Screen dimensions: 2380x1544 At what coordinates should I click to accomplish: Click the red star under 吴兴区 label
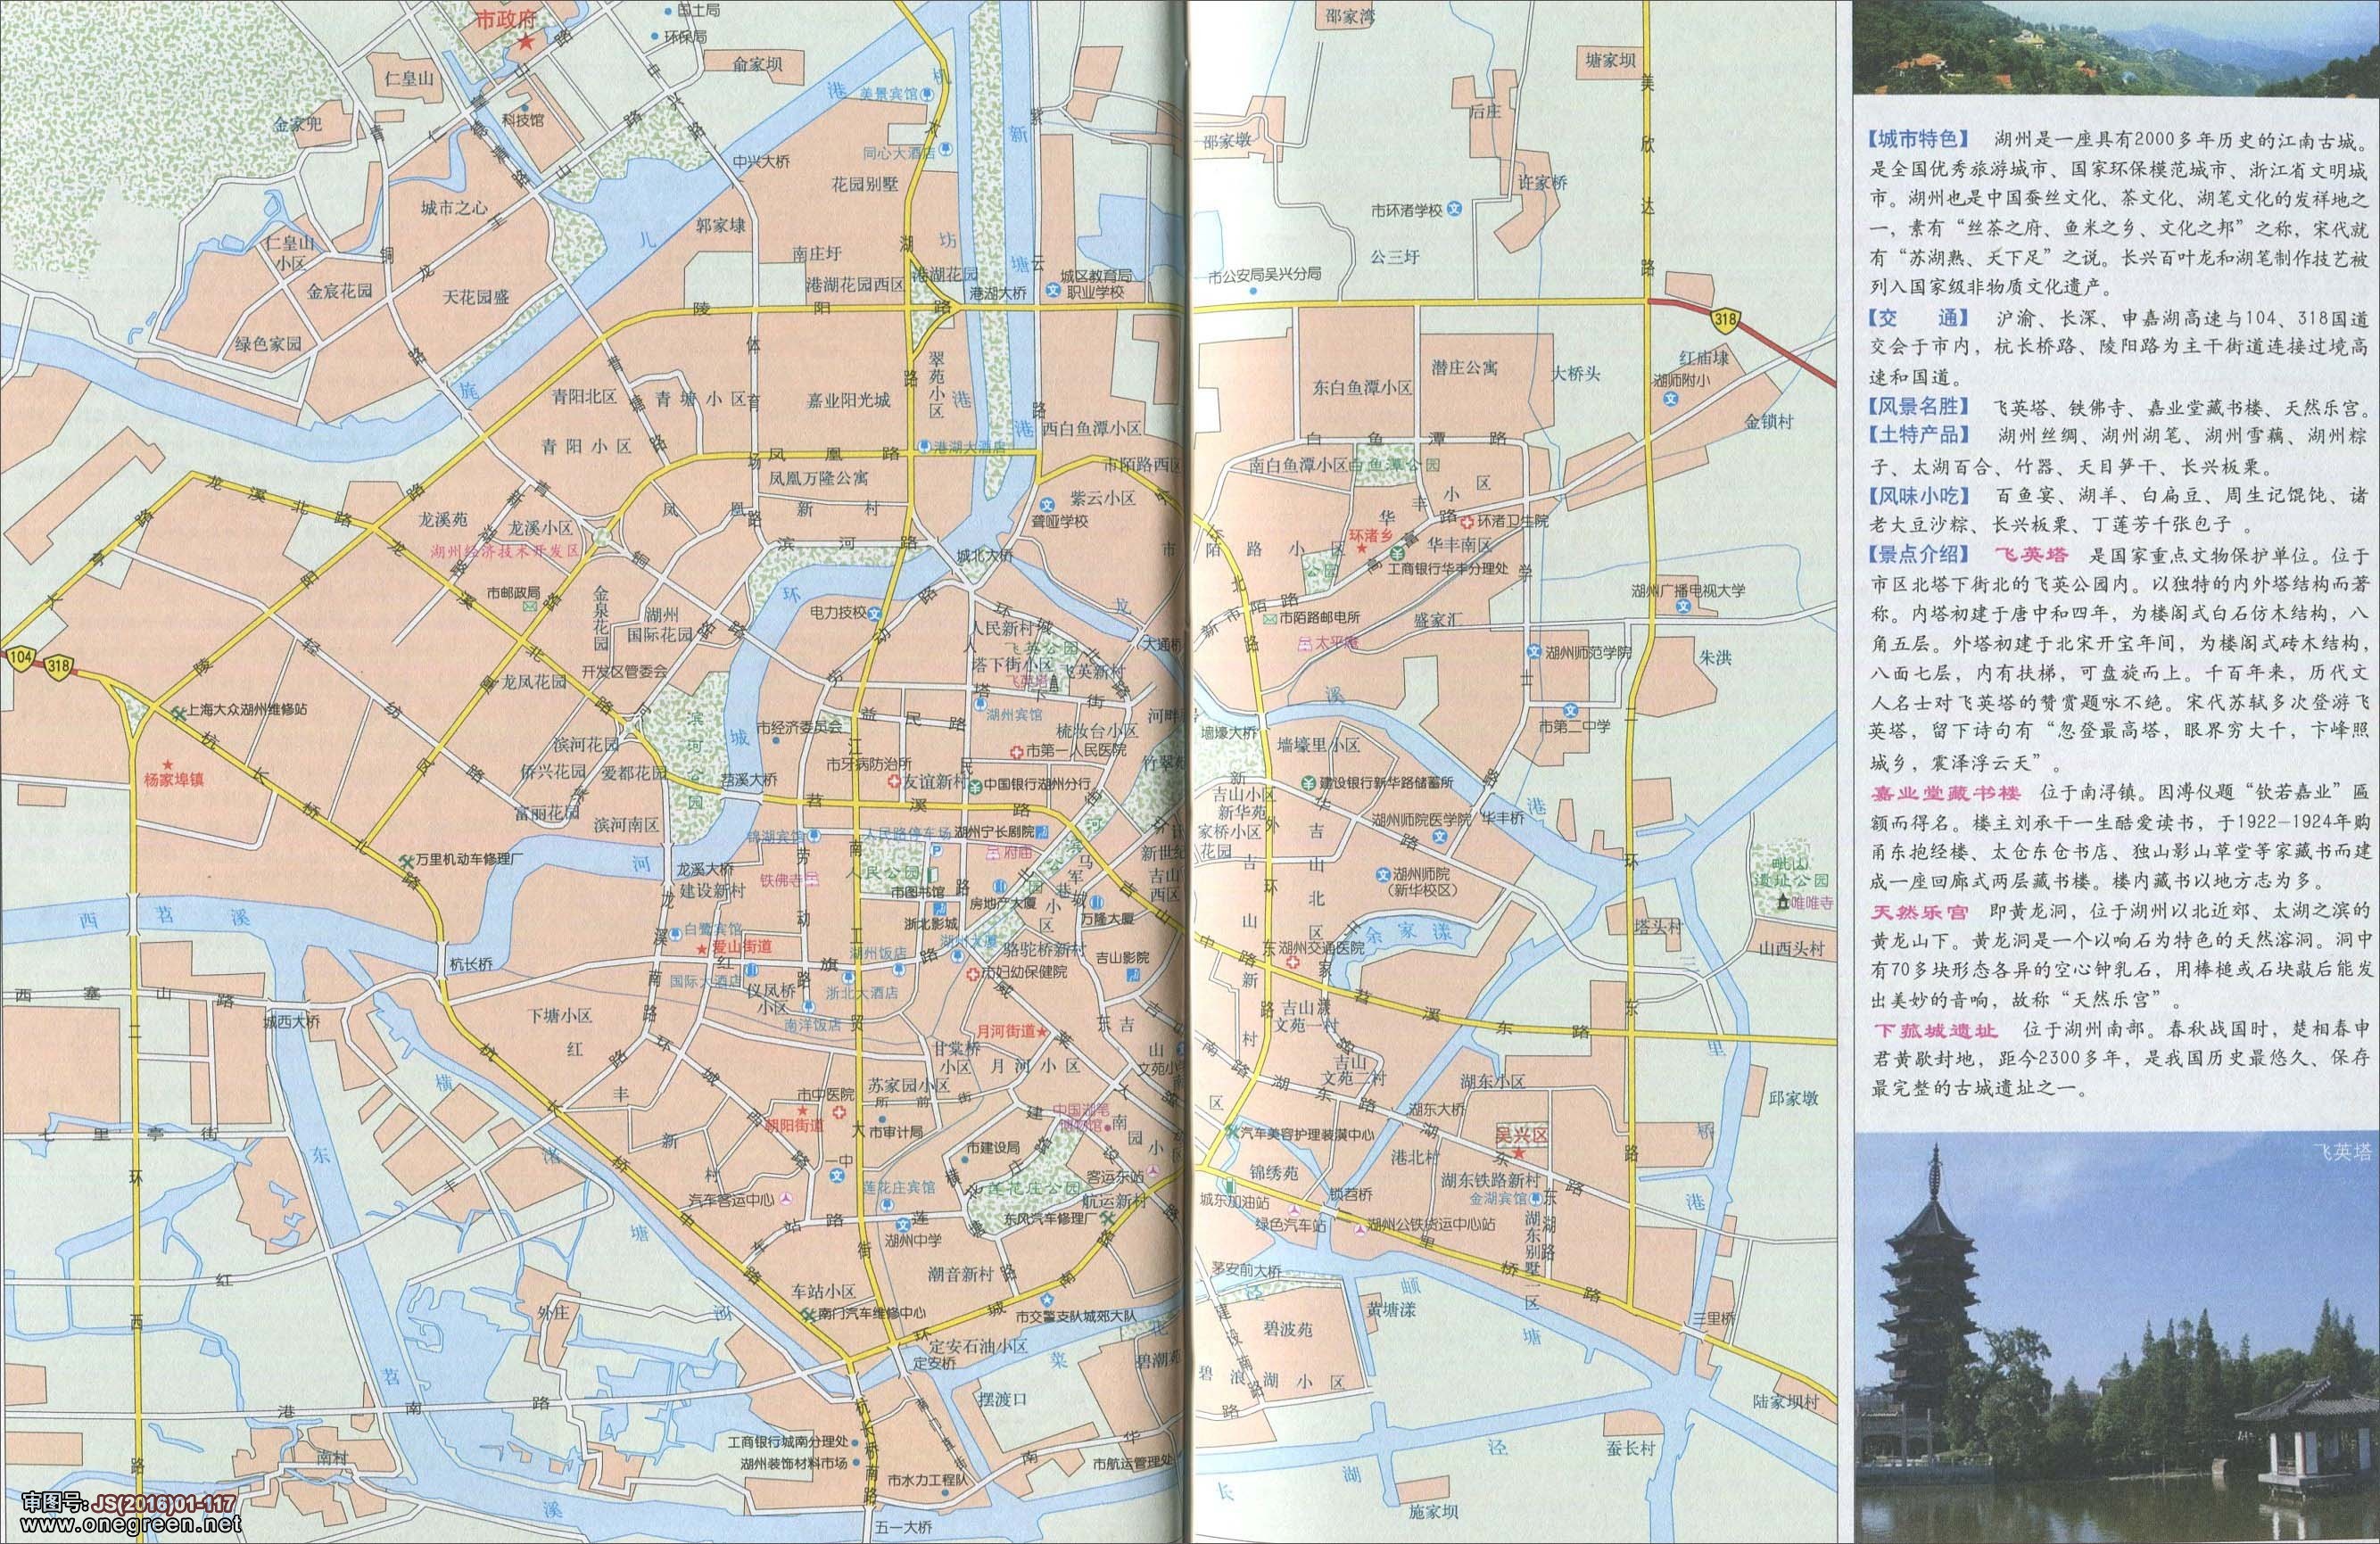coord(1518,1154)
